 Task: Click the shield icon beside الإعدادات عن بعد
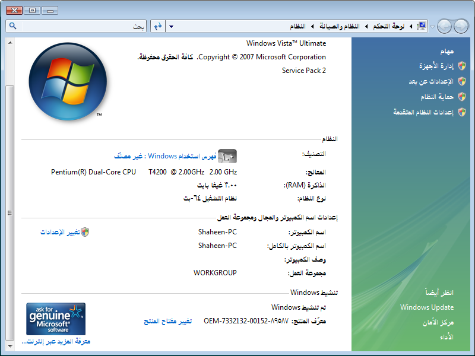point(462,81)
